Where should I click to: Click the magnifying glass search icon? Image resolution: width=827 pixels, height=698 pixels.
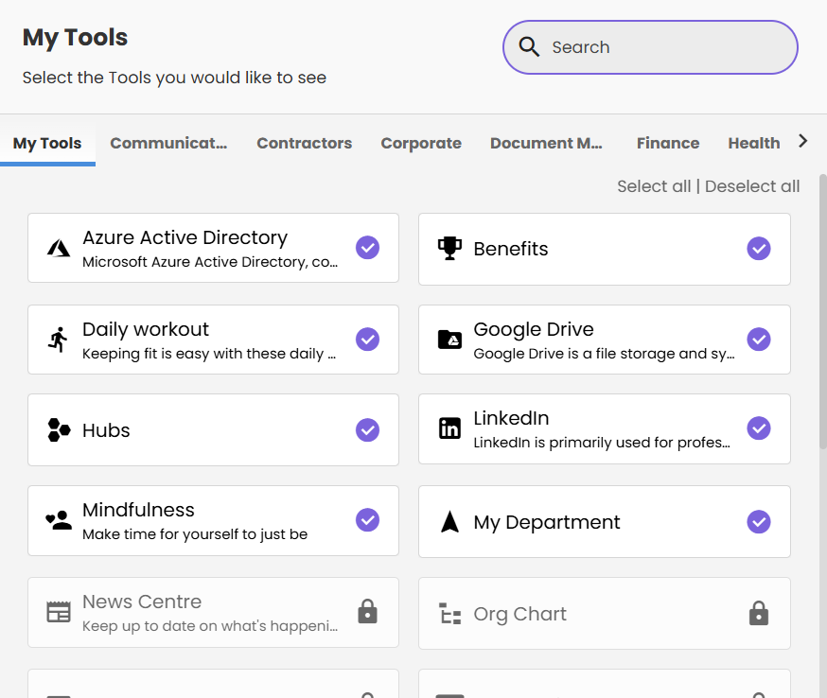pos(529,47)
